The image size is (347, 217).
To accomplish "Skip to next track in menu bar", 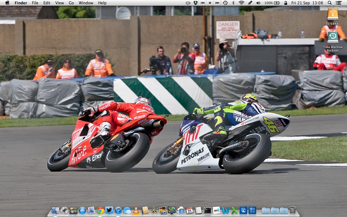I will 217,3.
